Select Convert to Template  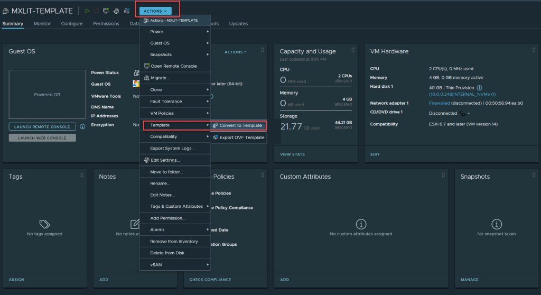point(240,125)
